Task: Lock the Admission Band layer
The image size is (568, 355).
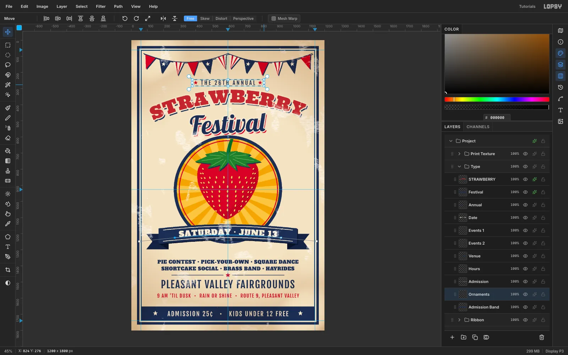Action: click(543, 307)
